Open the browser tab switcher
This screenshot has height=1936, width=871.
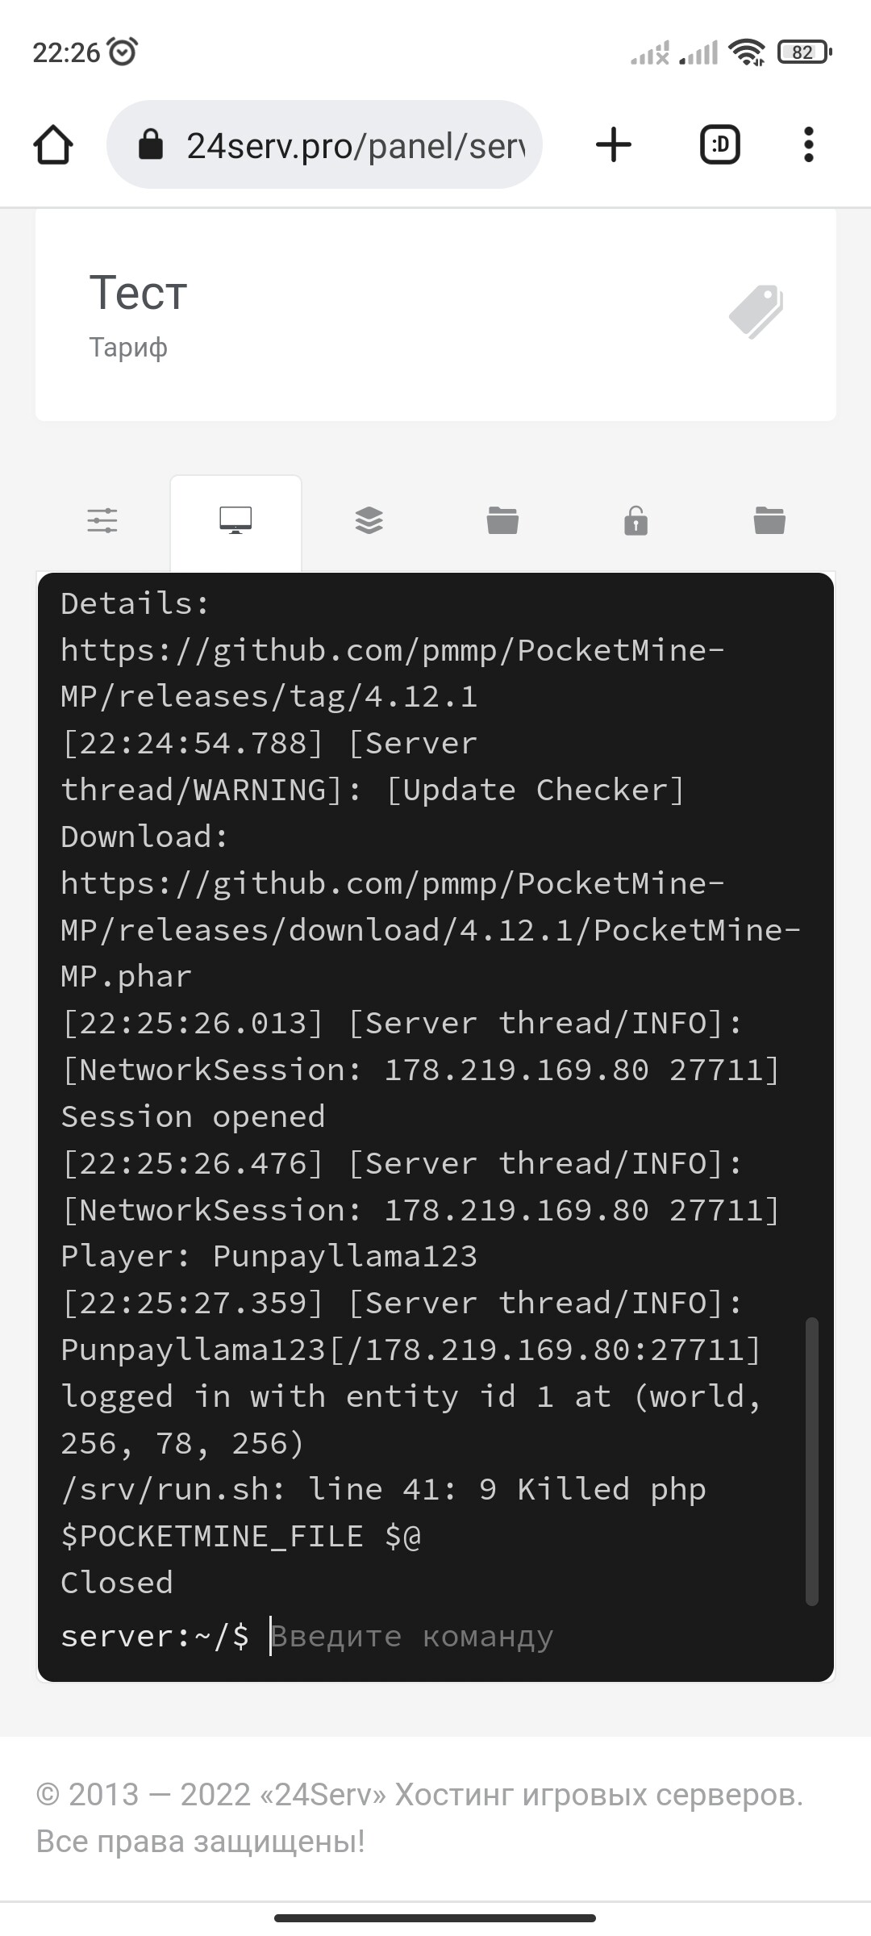pos(719,145)
